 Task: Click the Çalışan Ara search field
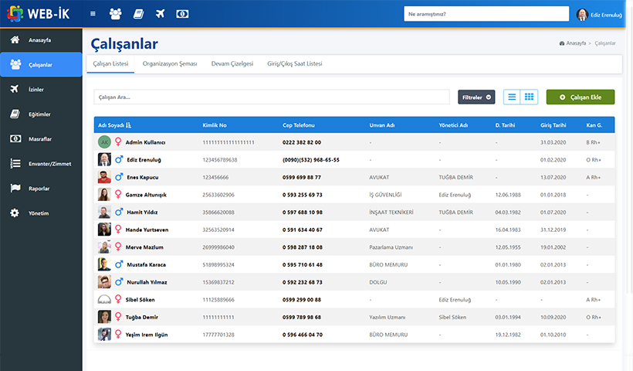click(x=272, y=97)
